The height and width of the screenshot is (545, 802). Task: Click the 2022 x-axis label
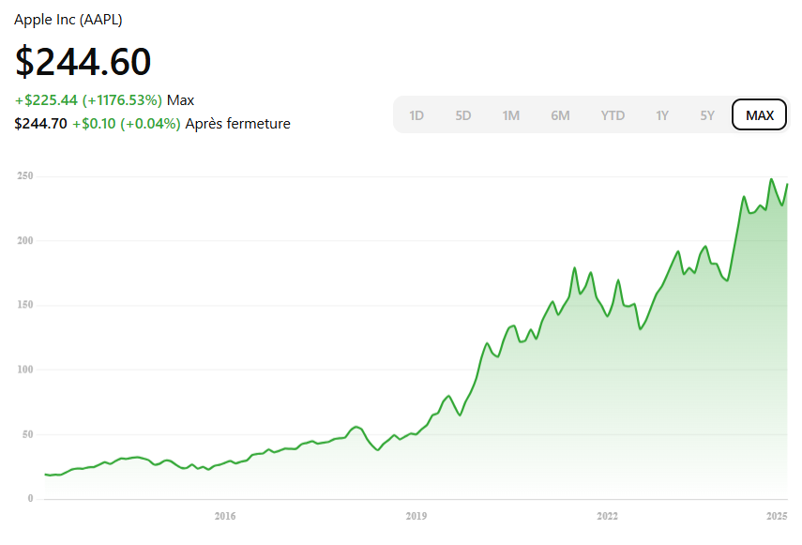click(607, 516)
